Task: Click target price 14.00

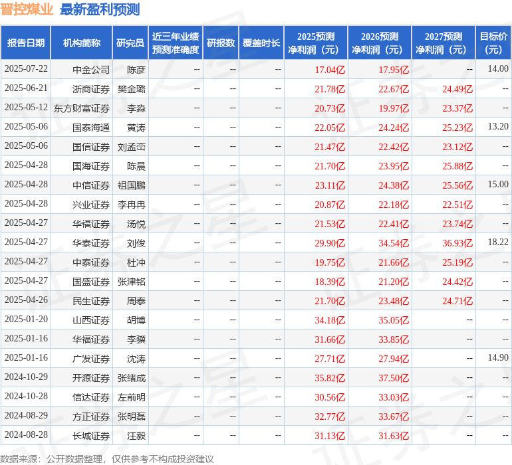Action: pos(498,68)
